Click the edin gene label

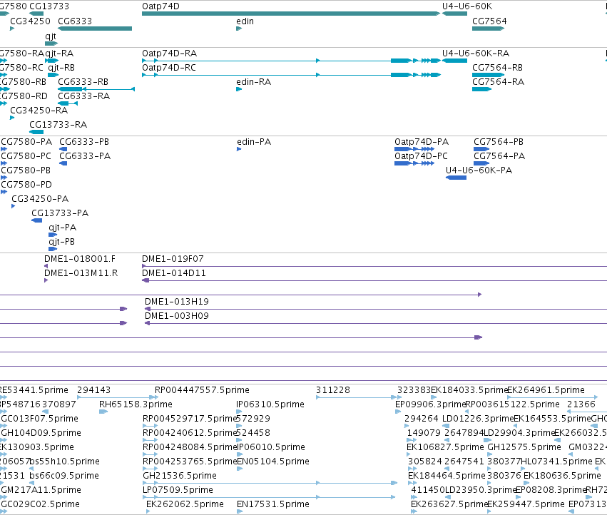click(x=245, y=21)
